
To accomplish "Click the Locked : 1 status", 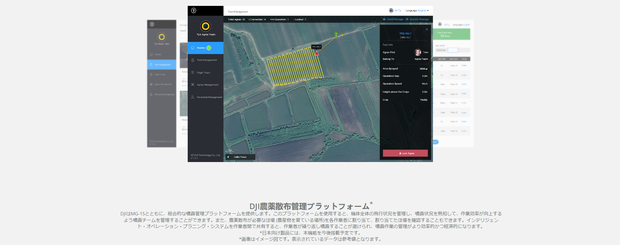I will click(300, 19).
